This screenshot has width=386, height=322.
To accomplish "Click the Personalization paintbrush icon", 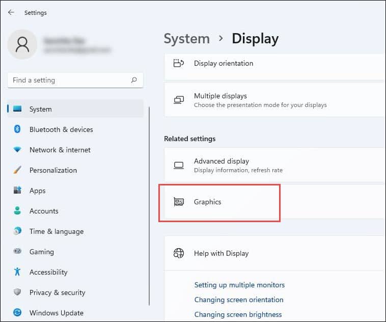I will [x=17, y=170].
